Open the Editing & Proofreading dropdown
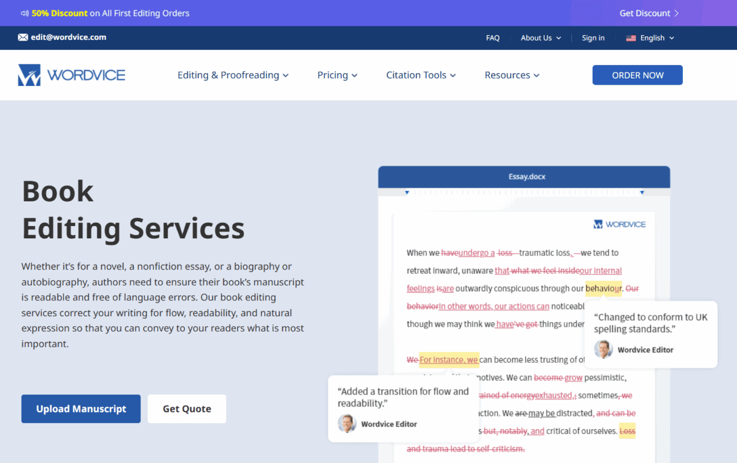The width and height of the screenshot is (737, 463). (233, 75)
